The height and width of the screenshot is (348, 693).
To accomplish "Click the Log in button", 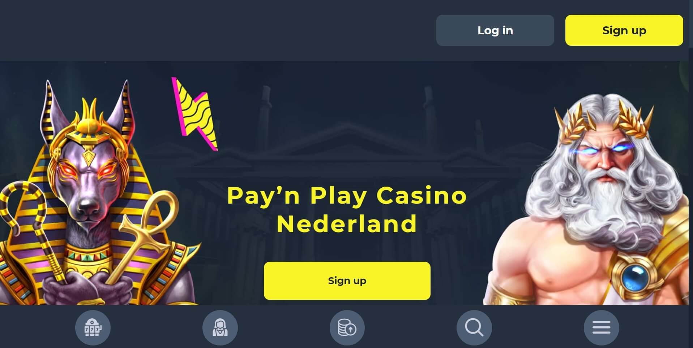I will [x=495, y=30].
